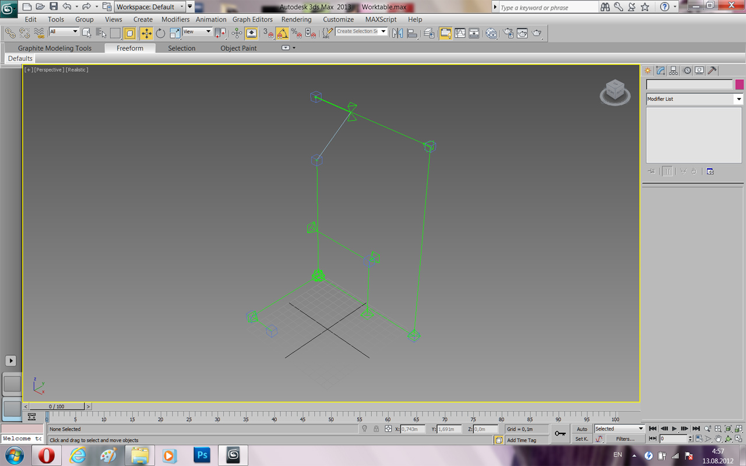Toggle Auto Key animation mode
Screen dimensions: 746x466
tap(582, 429)
